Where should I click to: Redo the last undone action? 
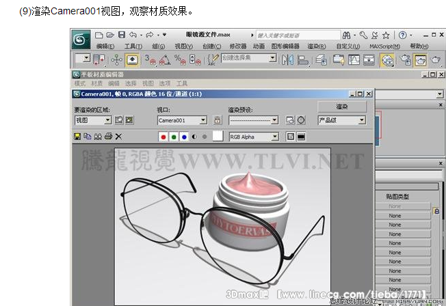point(150,35)
